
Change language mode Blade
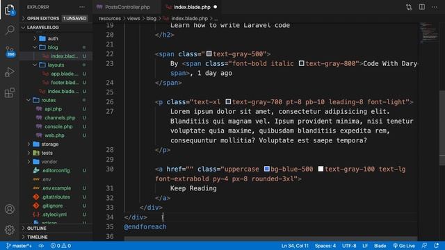(x=380, y=246)
